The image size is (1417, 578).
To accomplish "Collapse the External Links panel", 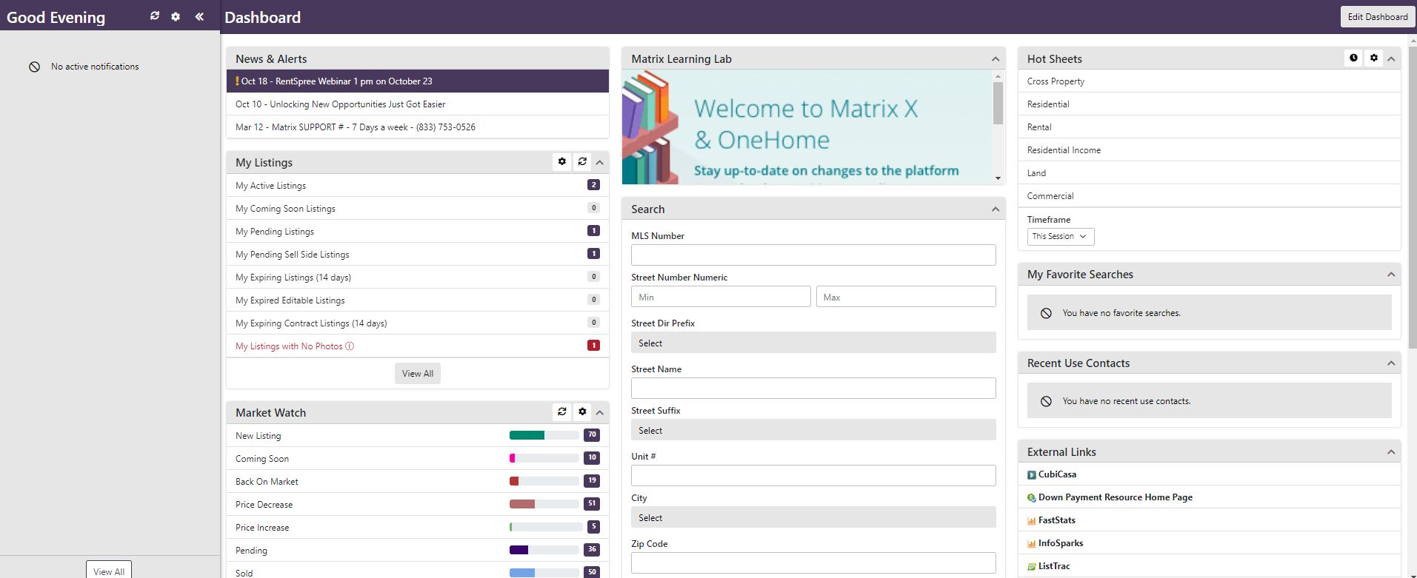I will (x=1390, y=452).
